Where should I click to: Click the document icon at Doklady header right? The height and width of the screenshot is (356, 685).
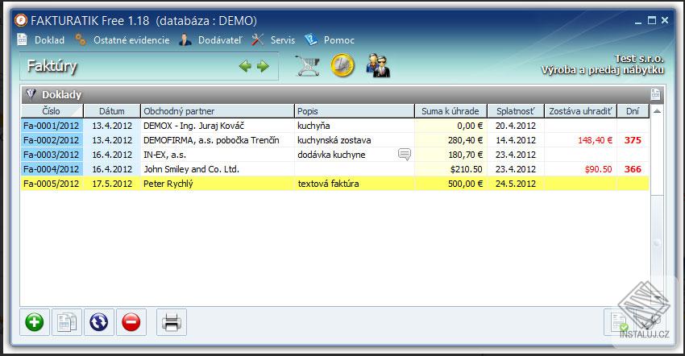click(655, 94)
